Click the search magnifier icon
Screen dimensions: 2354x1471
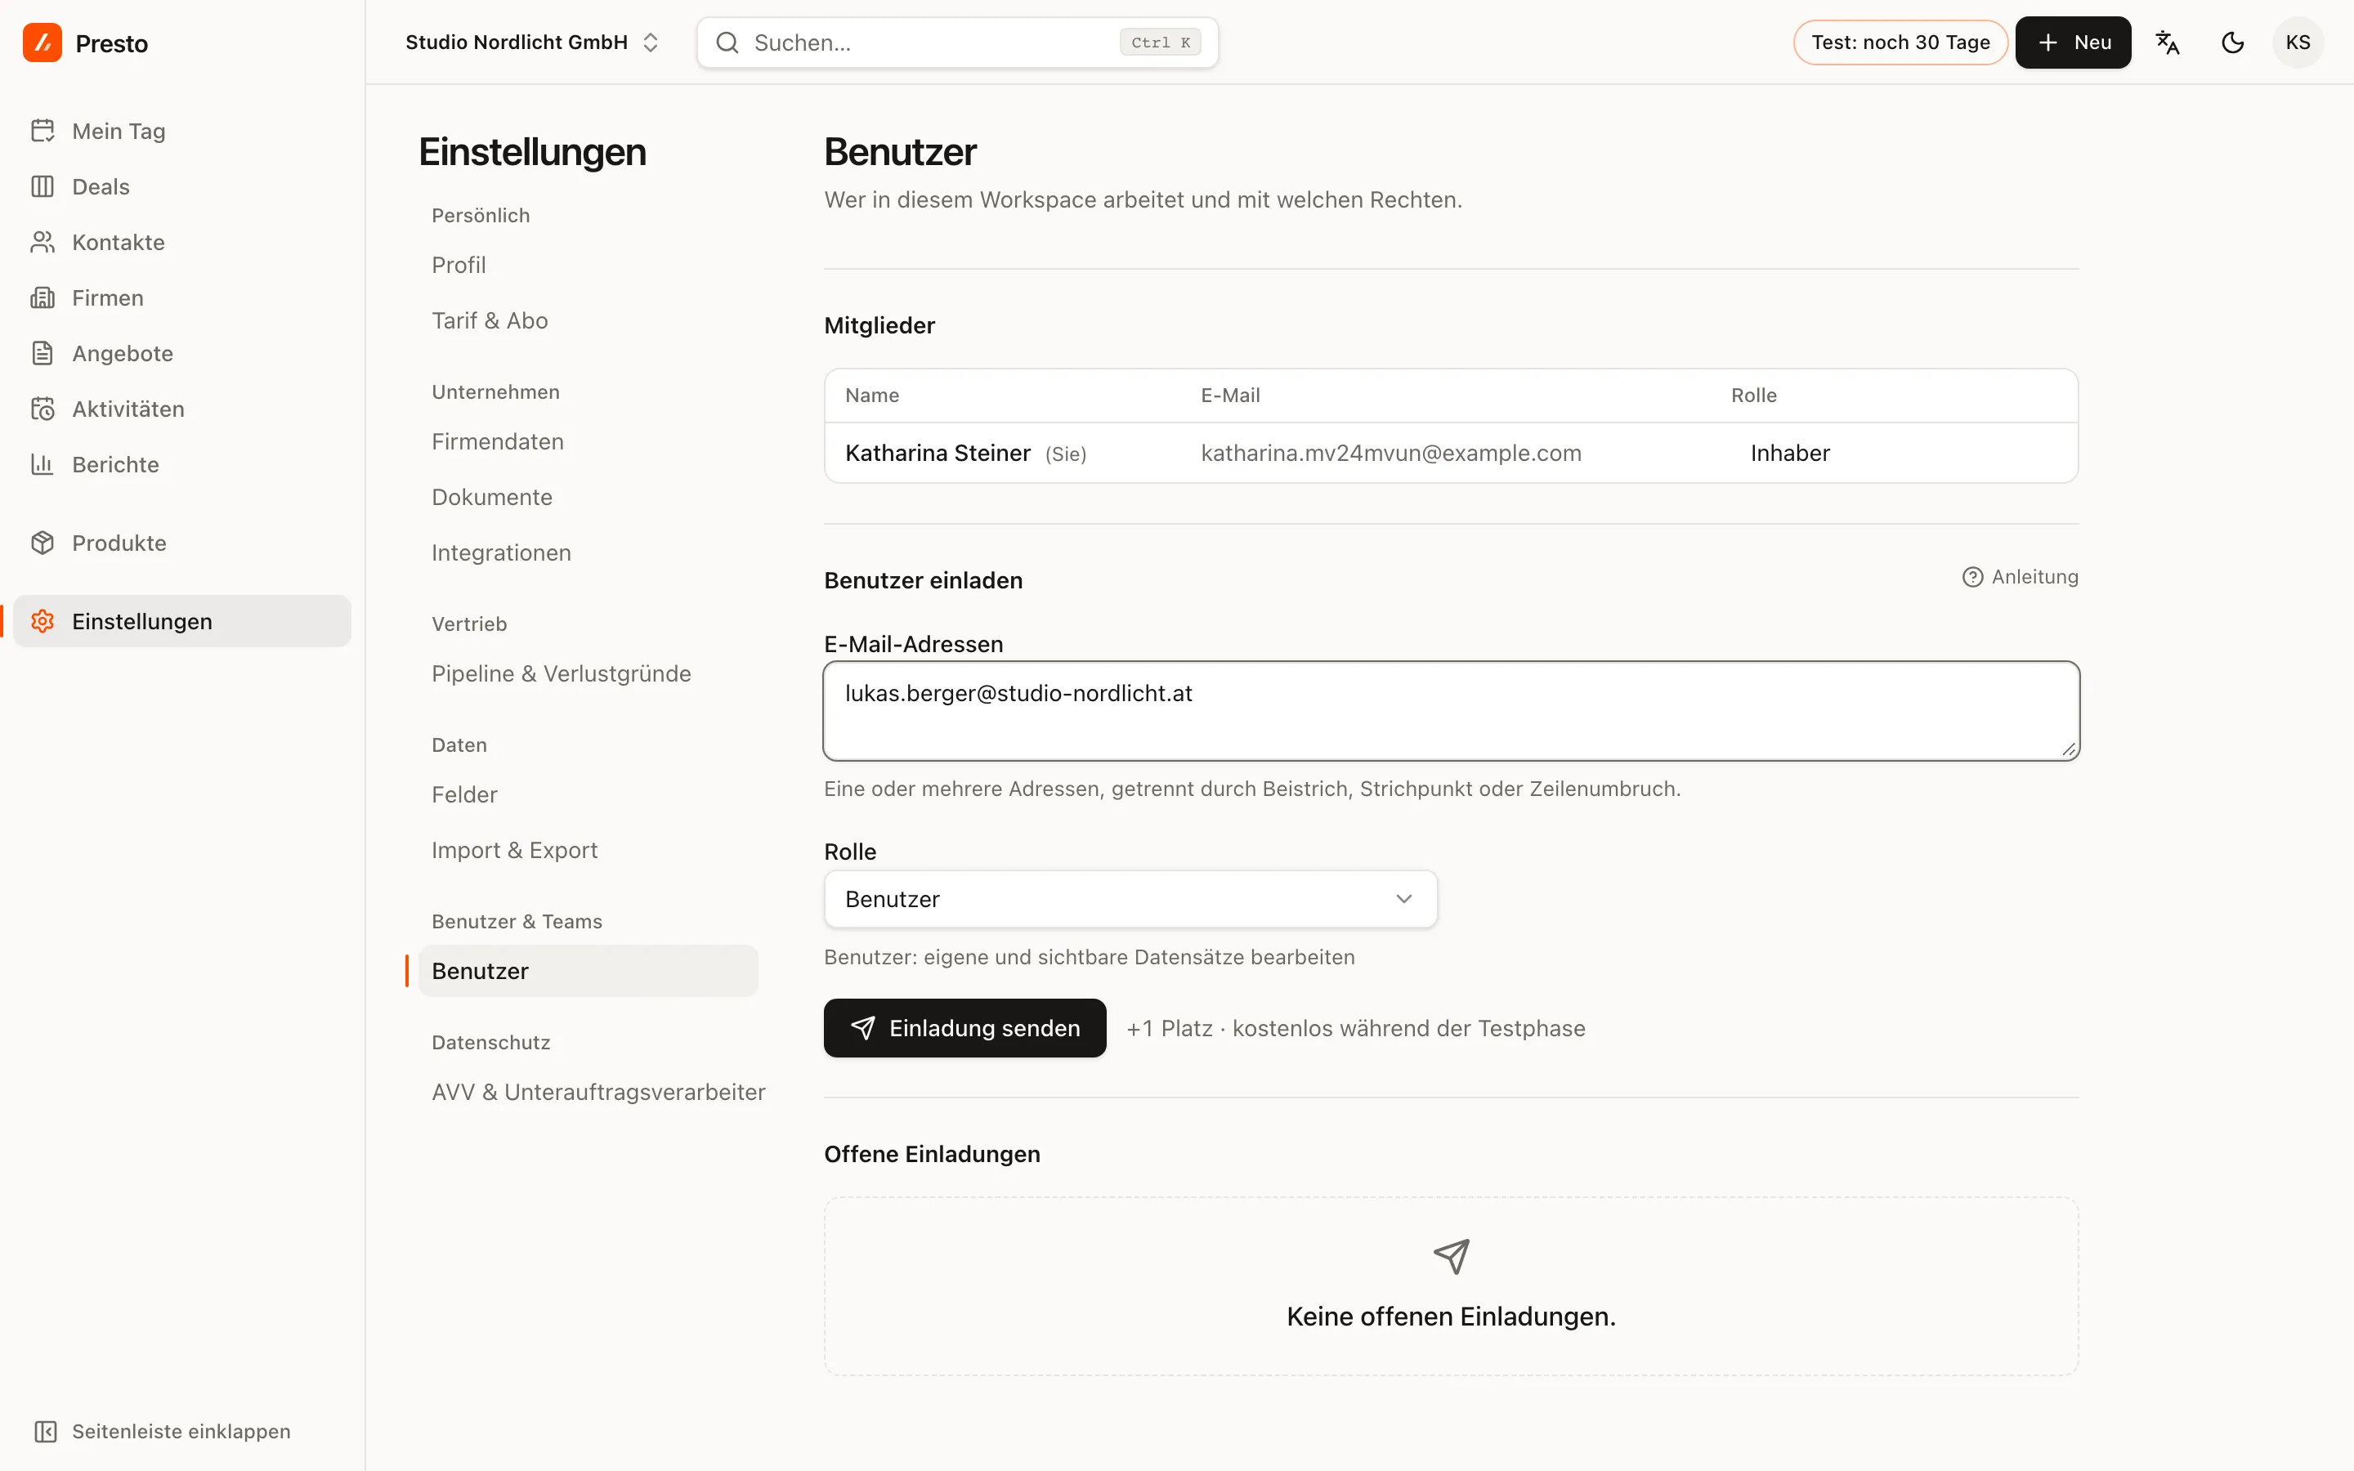coord(727,42)
